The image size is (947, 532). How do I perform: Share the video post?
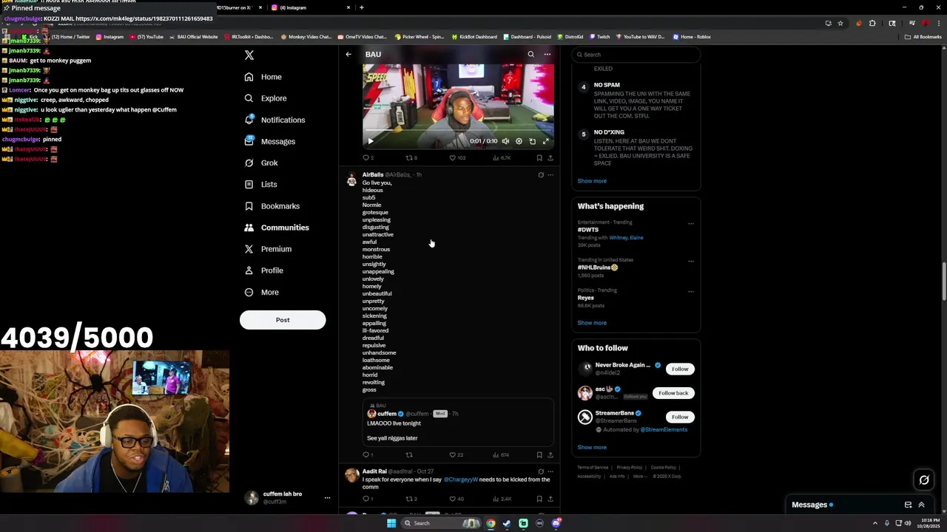pyautogui.click(x=550, y=158)
